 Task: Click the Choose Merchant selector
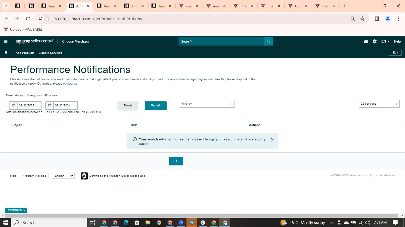tap(75, 41)
